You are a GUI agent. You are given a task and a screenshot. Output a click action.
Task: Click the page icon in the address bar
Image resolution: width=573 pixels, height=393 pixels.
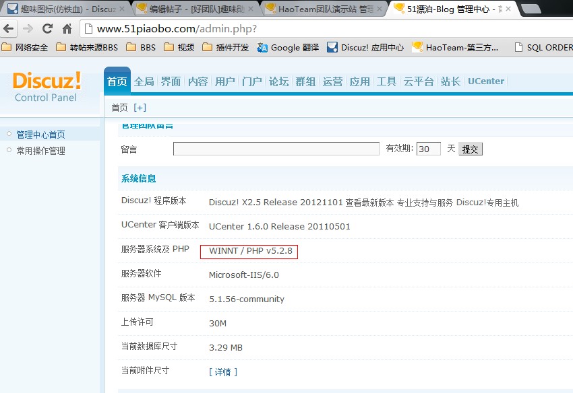pos(88,28)
